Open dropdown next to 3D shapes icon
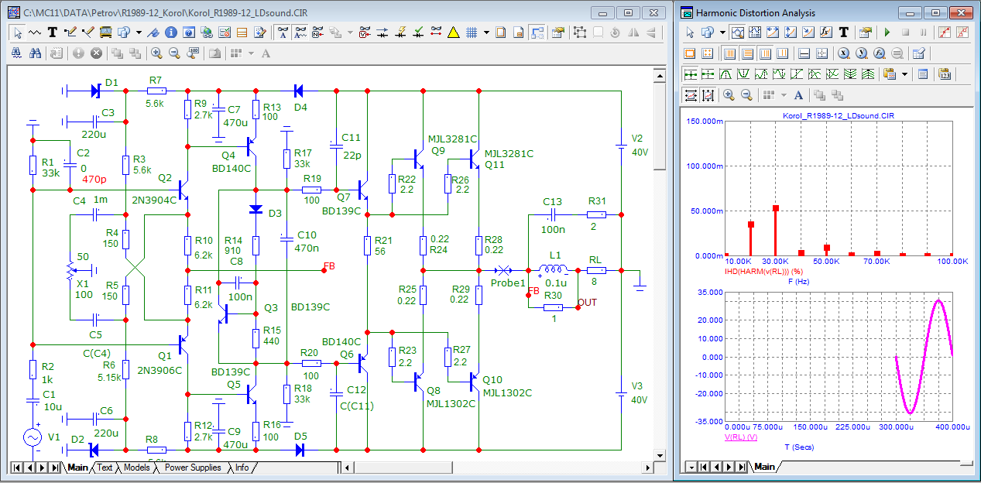 click(139, 33)
